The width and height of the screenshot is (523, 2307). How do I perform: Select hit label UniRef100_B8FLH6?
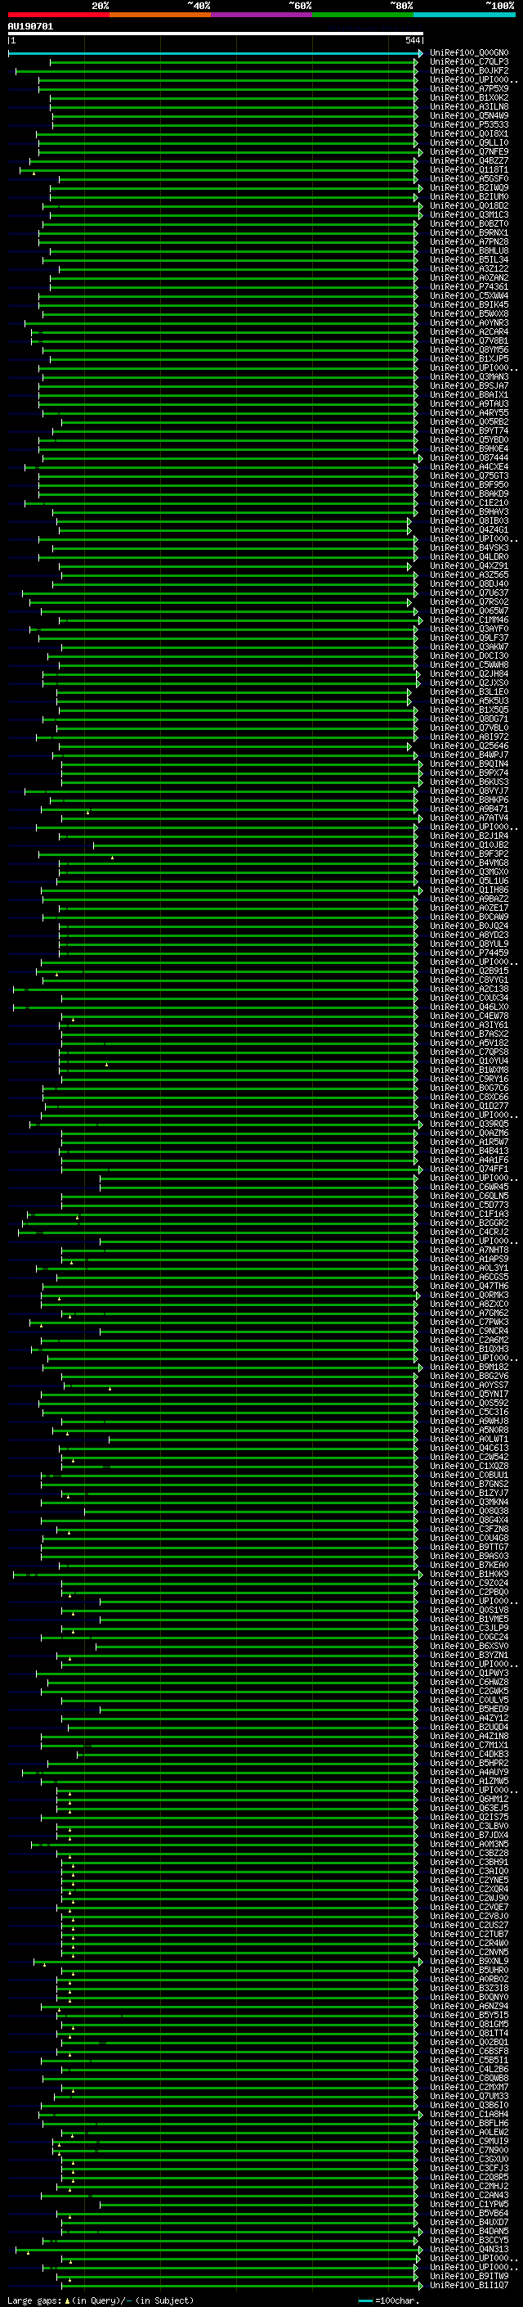pos(469,2123)
